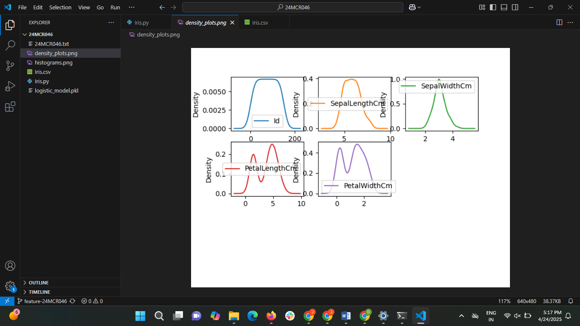Go forward with the navigation arrow
580x326 pixels.
click(x=173, y=7)
